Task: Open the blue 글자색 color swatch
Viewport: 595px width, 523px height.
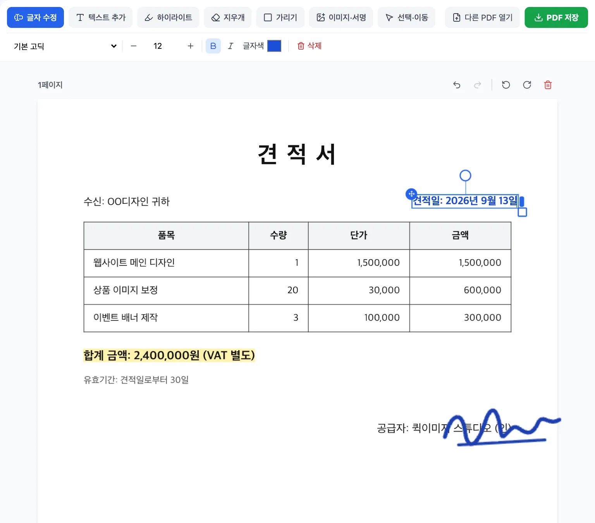Action: 274,46
